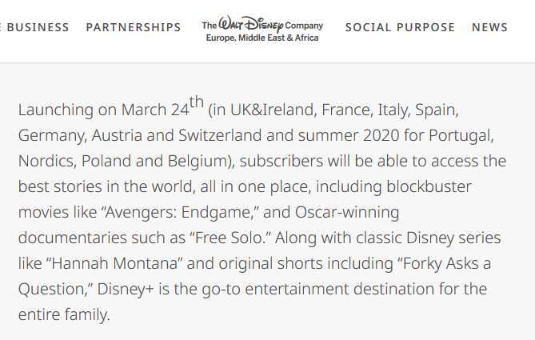
Task: Open the PARTNERSHIPS menu item
Action: [x=134, y=27]
